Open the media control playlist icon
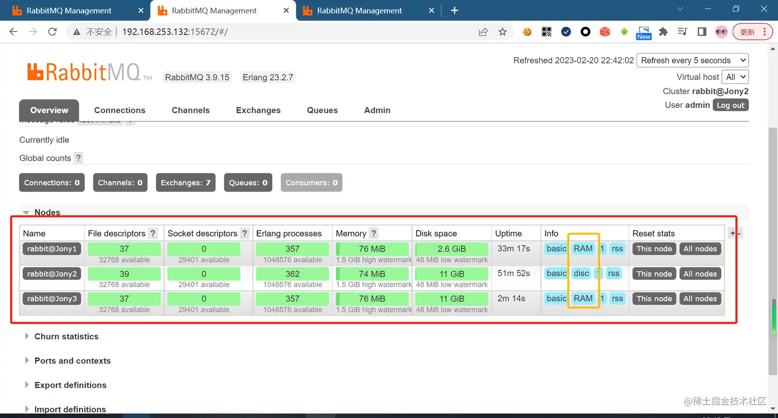 coord(683,32)
